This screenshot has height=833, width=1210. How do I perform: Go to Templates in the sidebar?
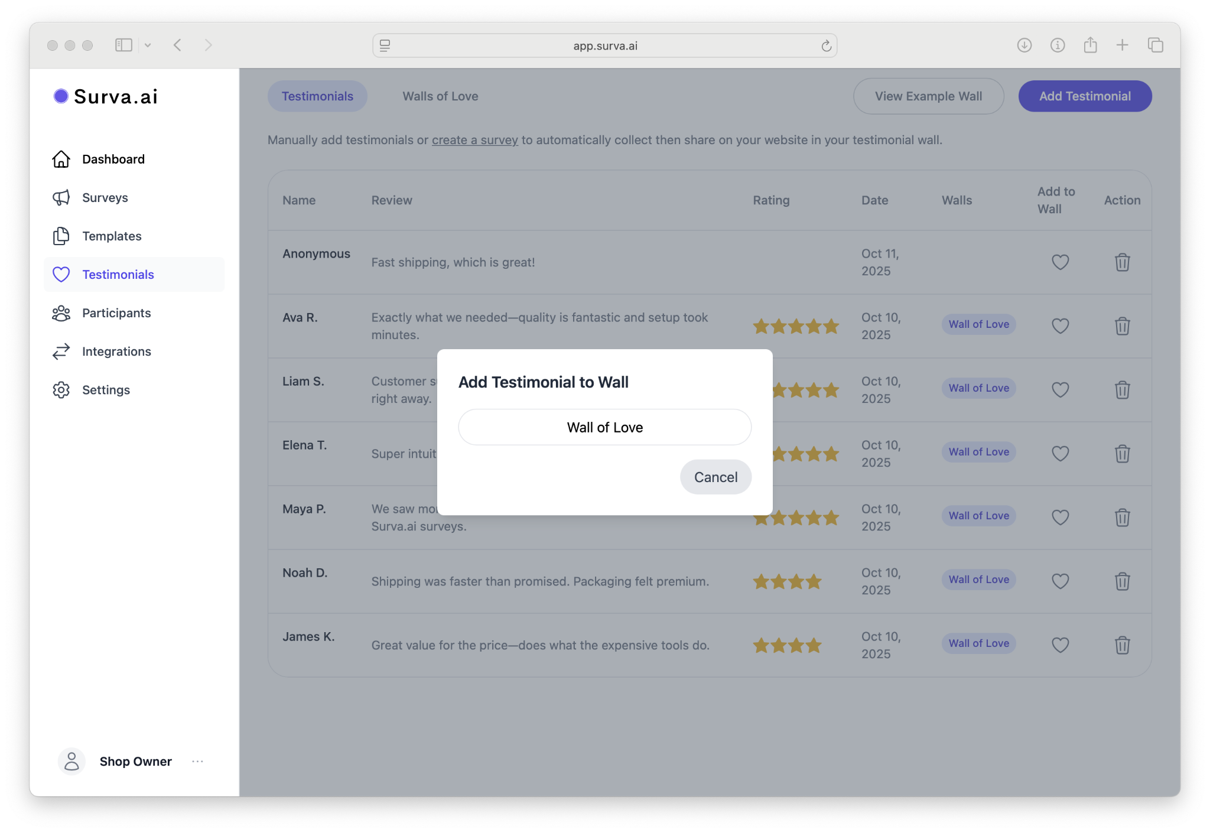pyautogui.click(x=112, y=236)
